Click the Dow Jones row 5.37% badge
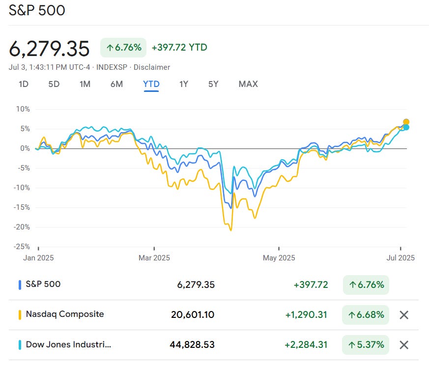This screenshot has width=429, height=368. (x=366, y=345)
